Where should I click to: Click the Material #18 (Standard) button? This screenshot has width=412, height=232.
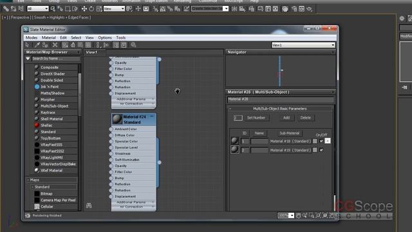click(x=290, y=141)
